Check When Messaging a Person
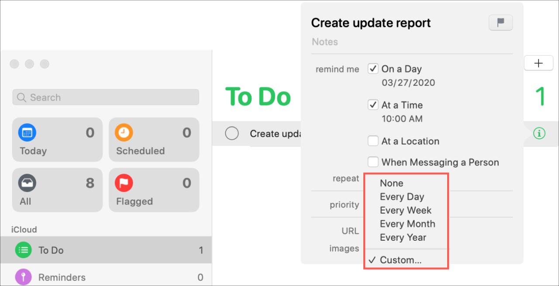 373,162
